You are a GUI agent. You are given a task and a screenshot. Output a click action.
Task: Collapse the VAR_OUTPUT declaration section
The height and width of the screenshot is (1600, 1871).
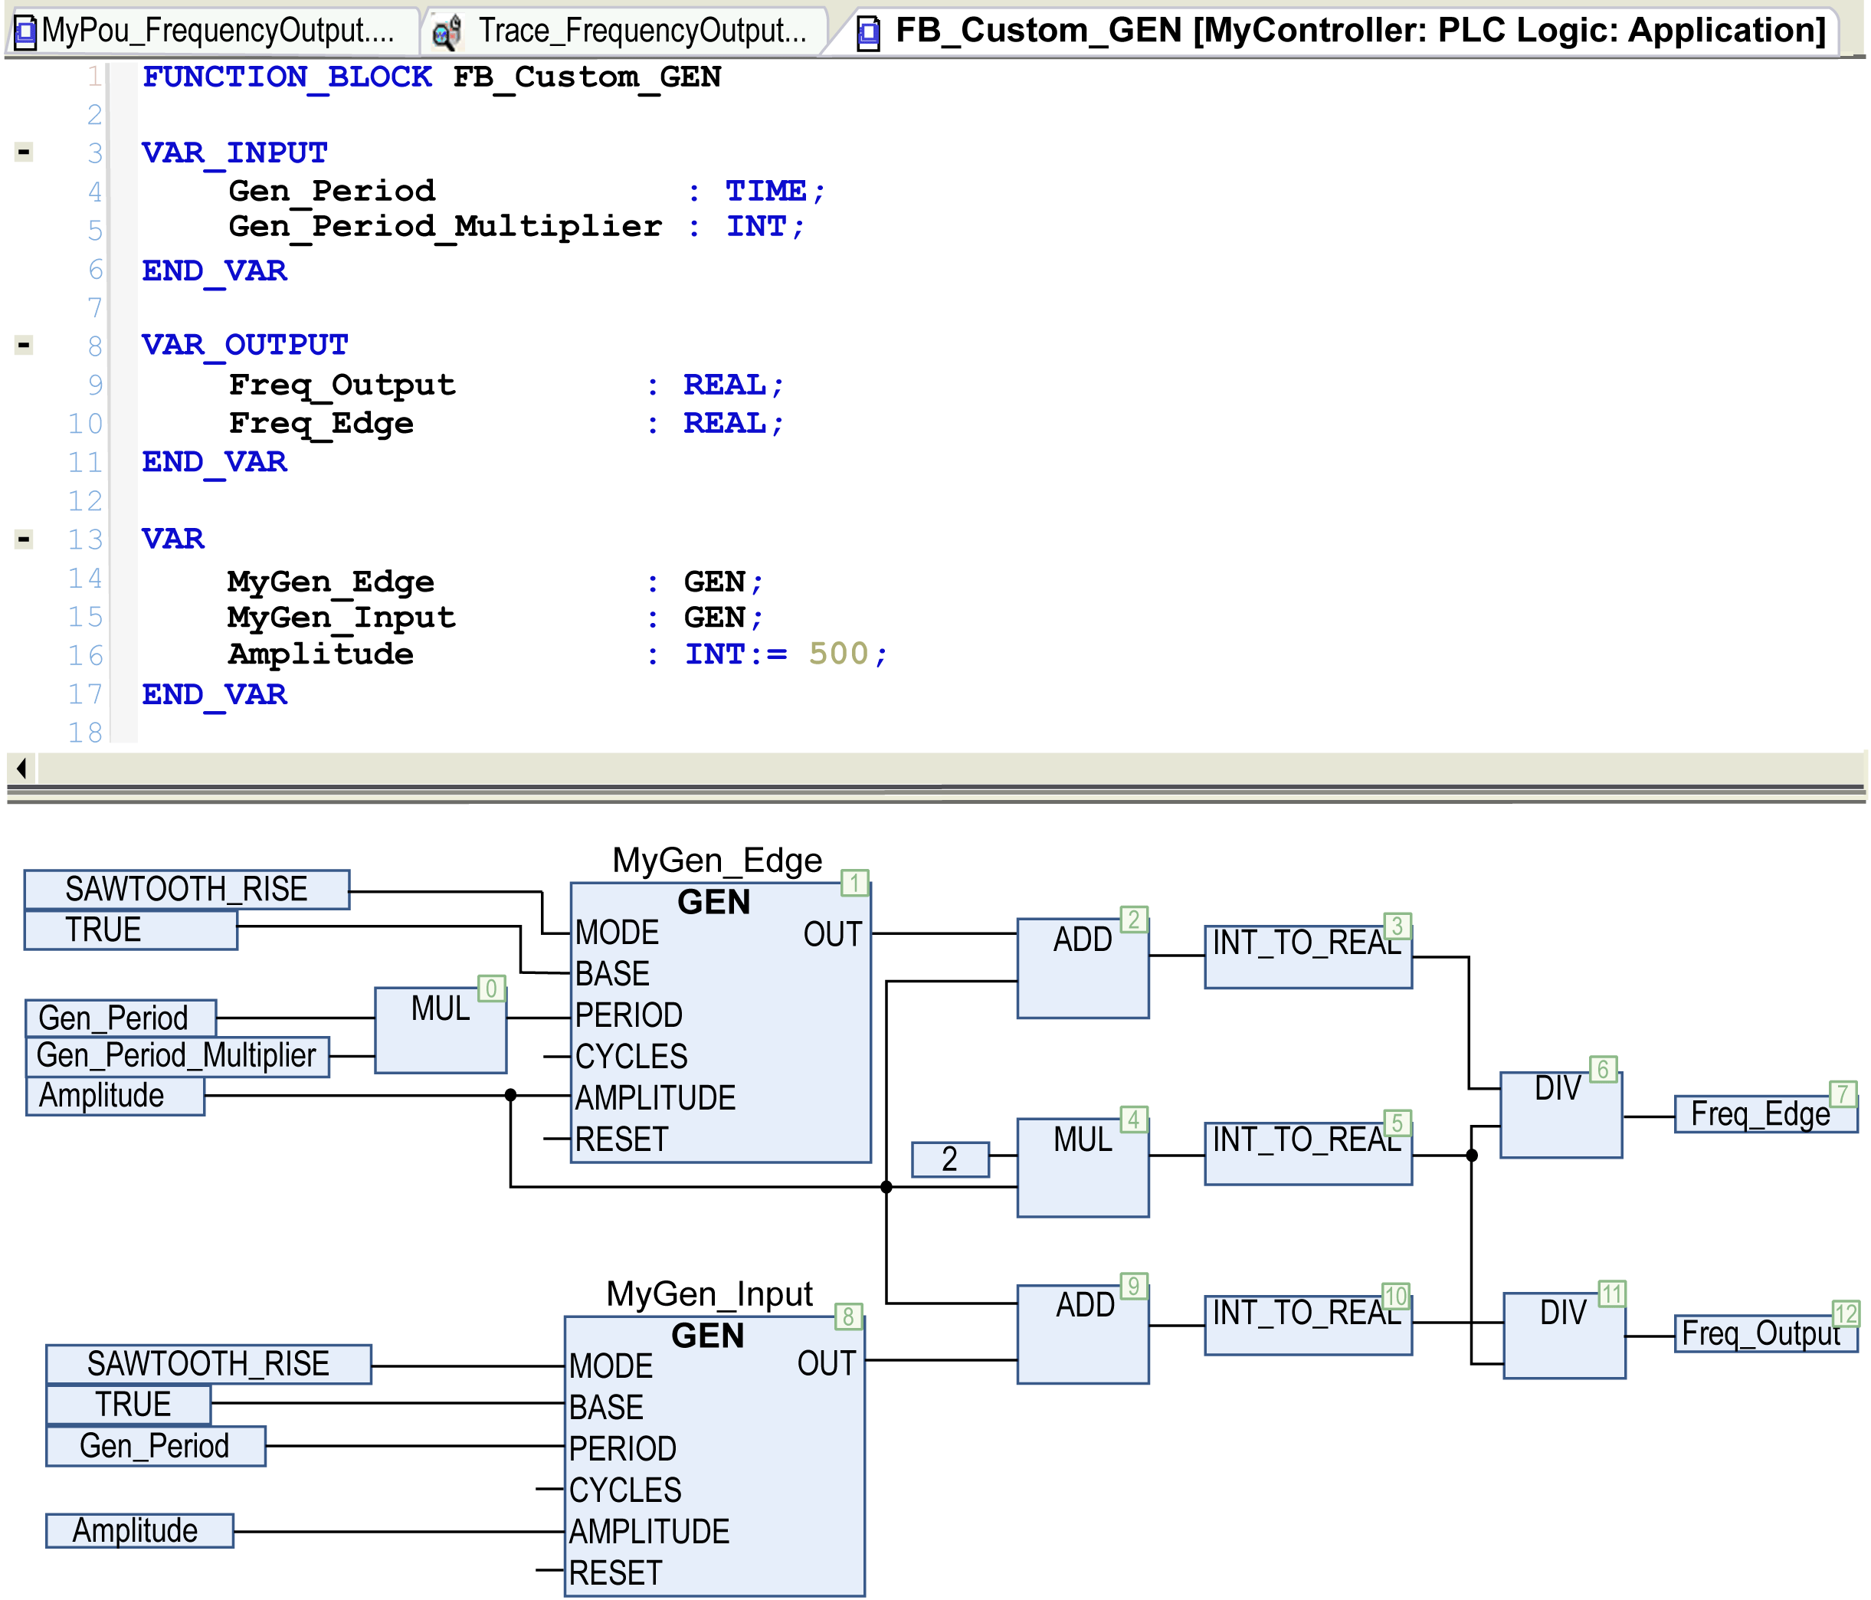(x=25, y=345)
